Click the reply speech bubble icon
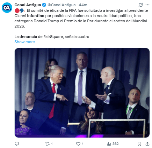152x148 pixels. 17,144
